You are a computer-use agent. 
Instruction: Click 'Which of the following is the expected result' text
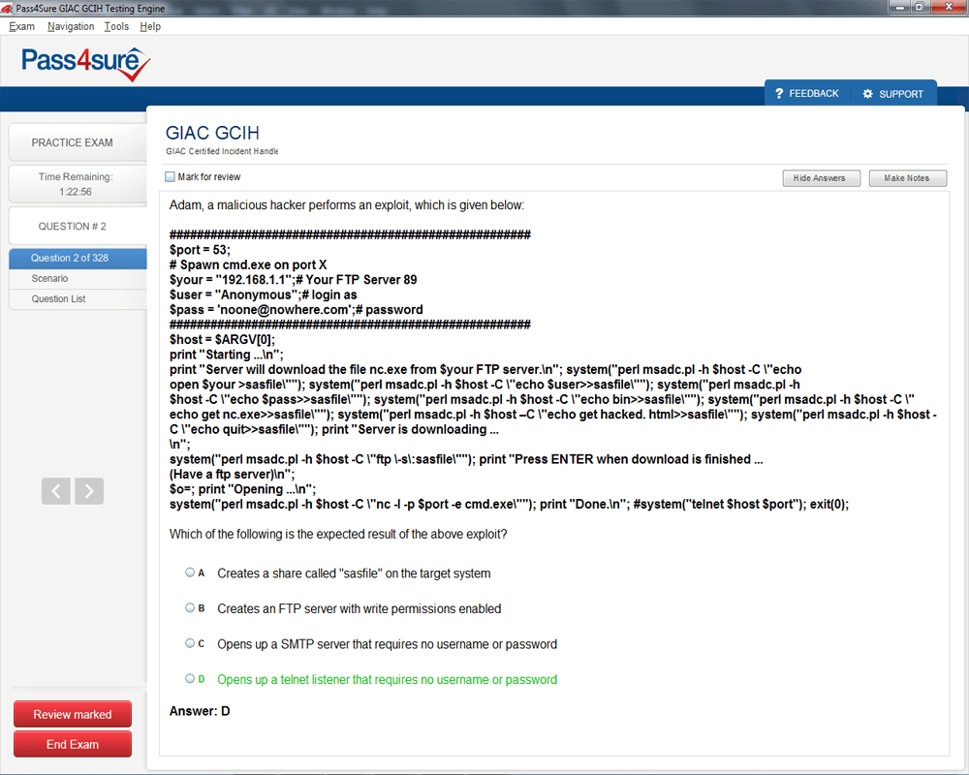[x=338, y=534]
